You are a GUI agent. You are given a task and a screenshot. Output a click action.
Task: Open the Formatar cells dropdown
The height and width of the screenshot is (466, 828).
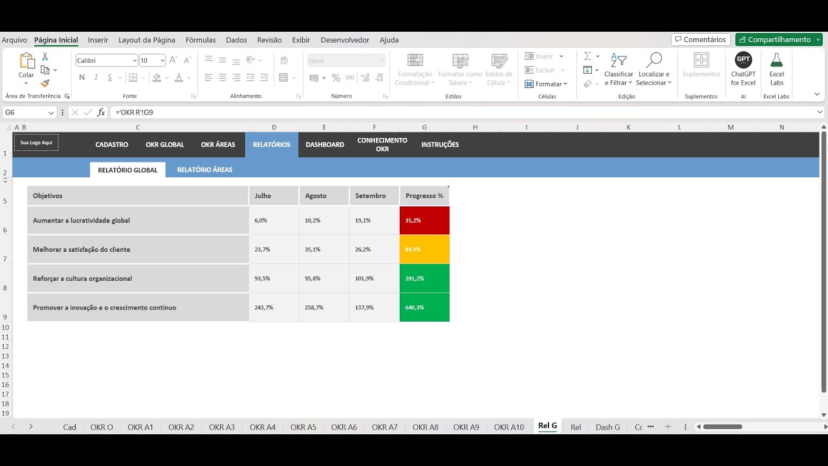[547, 83]
